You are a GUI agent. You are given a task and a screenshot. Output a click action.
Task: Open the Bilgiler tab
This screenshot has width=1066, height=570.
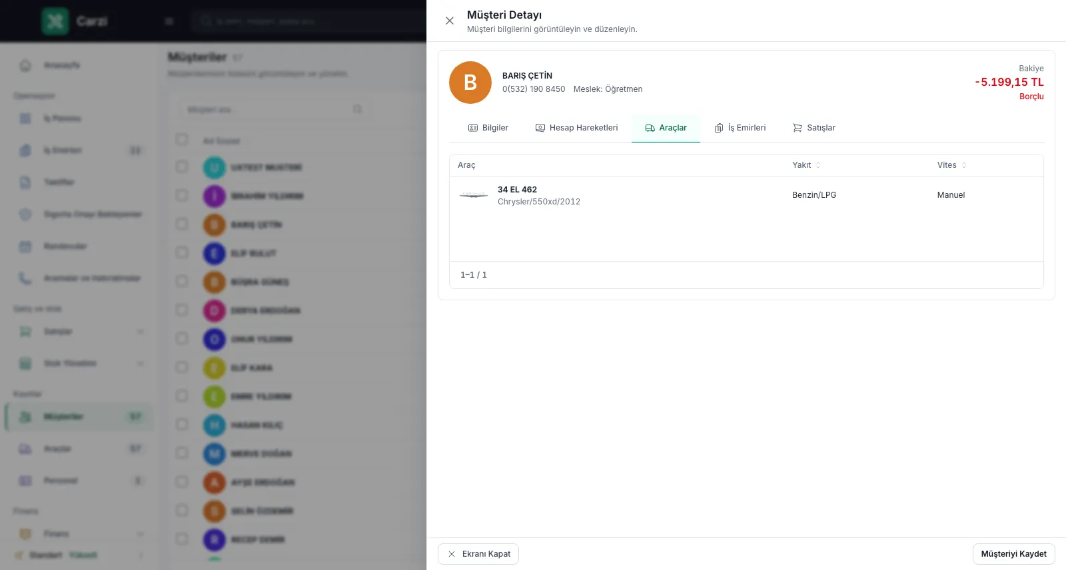(488, 128)
